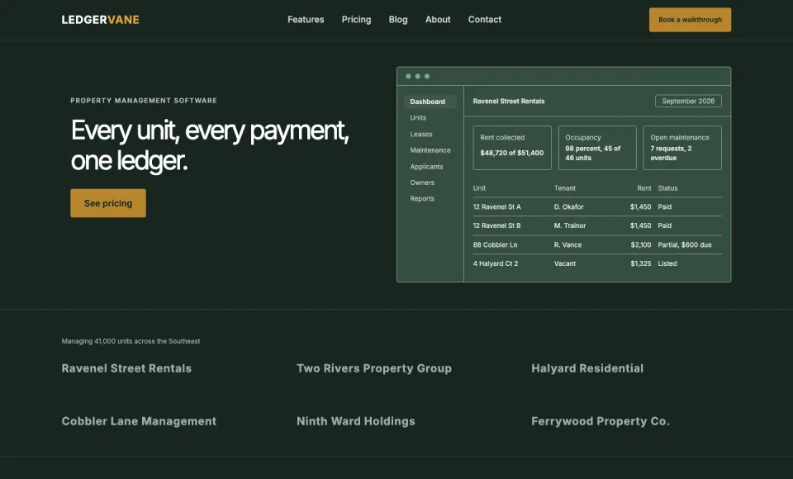Click middle window dot in mockup
The image size is (793, 479).
pos(418,76)
